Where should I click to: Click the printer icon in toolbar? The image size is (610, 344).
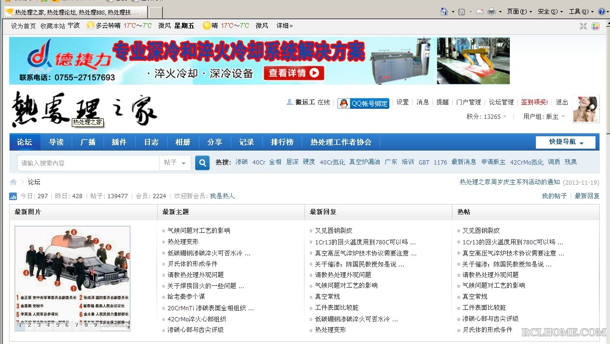(x=491, y=12)
